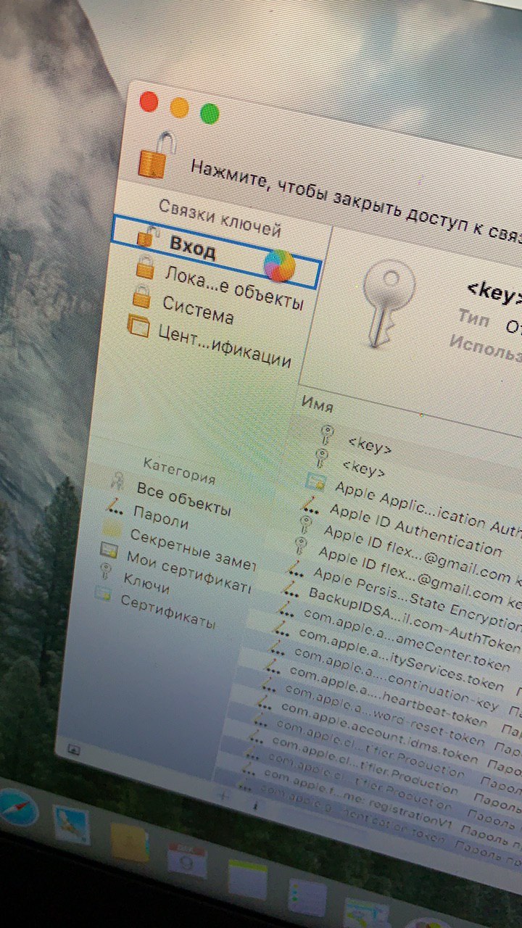Viewport: 522px width, 928px height.
Task: Open Contacts book icon in the Dock
Action: pos(130,844)
